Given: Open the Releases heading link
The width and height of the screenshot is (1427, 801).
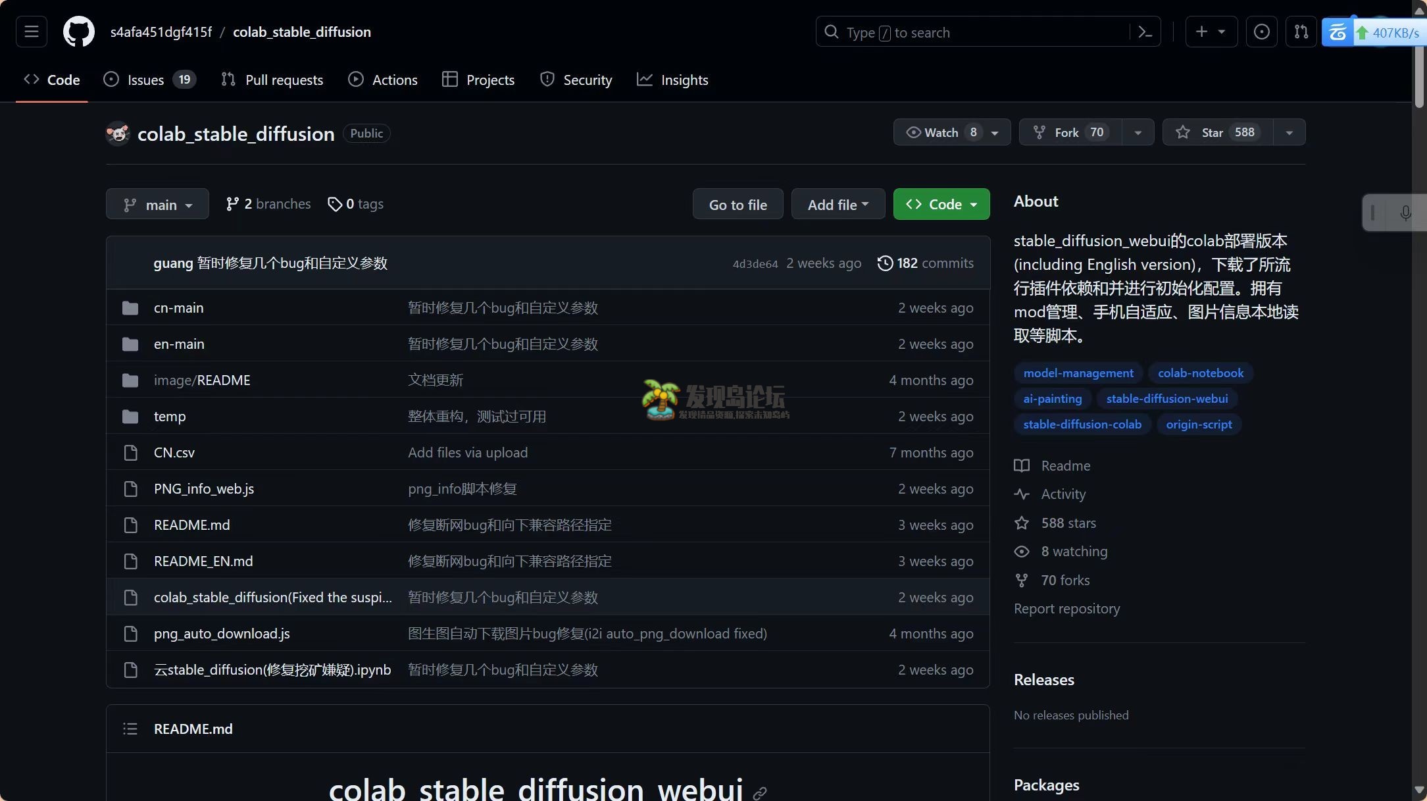Looking at the screenshot, I should tap(1044, 680).
